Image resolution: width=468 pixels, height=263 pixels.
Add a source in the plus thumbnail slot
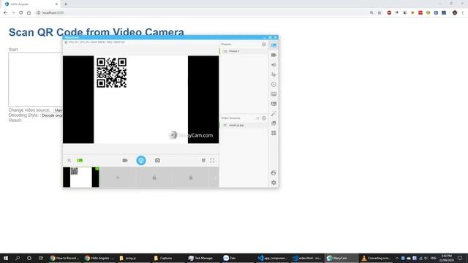118,178
